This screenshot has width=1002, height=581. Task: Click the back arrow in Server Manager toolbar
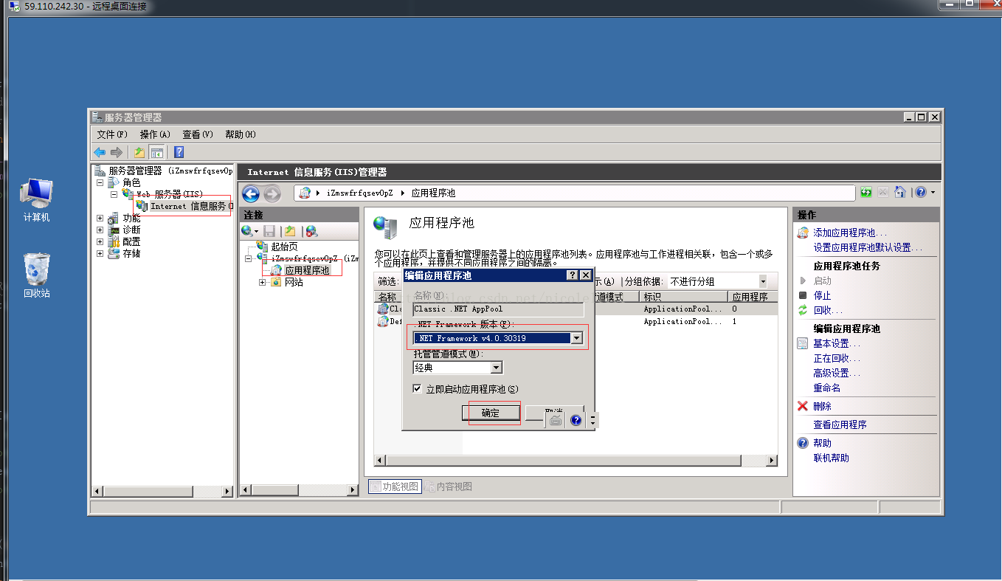[100, 152]
